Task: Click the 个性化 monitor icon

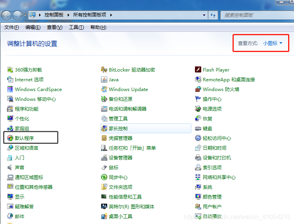Action: (10, 118)
